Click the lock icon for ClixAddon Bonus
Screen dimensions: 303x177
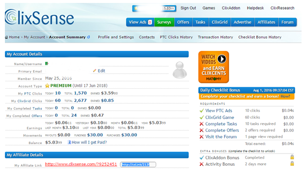[292, 157]
